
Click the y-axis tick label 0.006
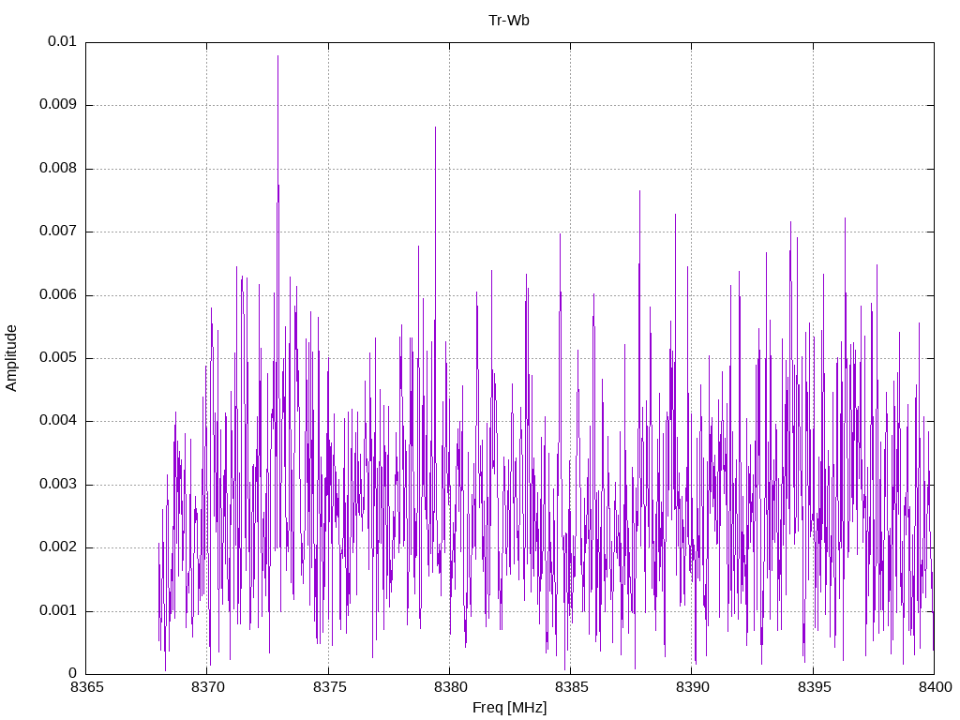point(58,295)
